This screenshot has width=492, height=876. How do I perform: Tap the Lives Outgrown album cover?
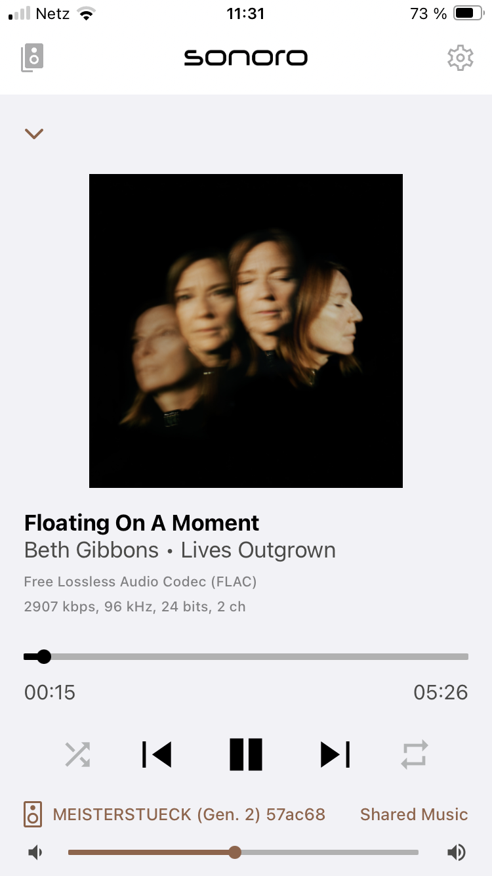(246, 331)
